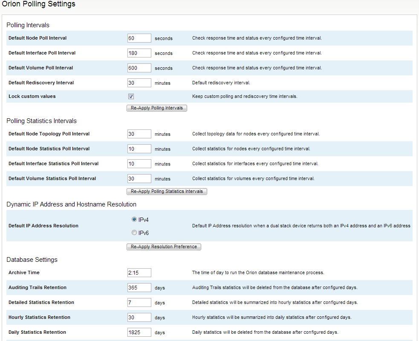The image size is (419, 341).
Task: Edit Default Interface Statistics Poll Interval field
Action: [x=139, y=164]
